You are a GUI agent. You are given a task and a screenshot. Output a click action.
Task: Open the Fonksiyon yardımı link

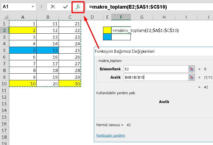click(111, 135)
